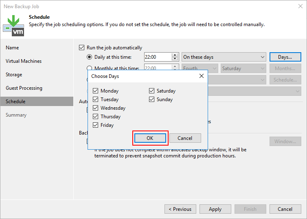Confirm day selection with OK
The image size is (307, 219).
150,138
